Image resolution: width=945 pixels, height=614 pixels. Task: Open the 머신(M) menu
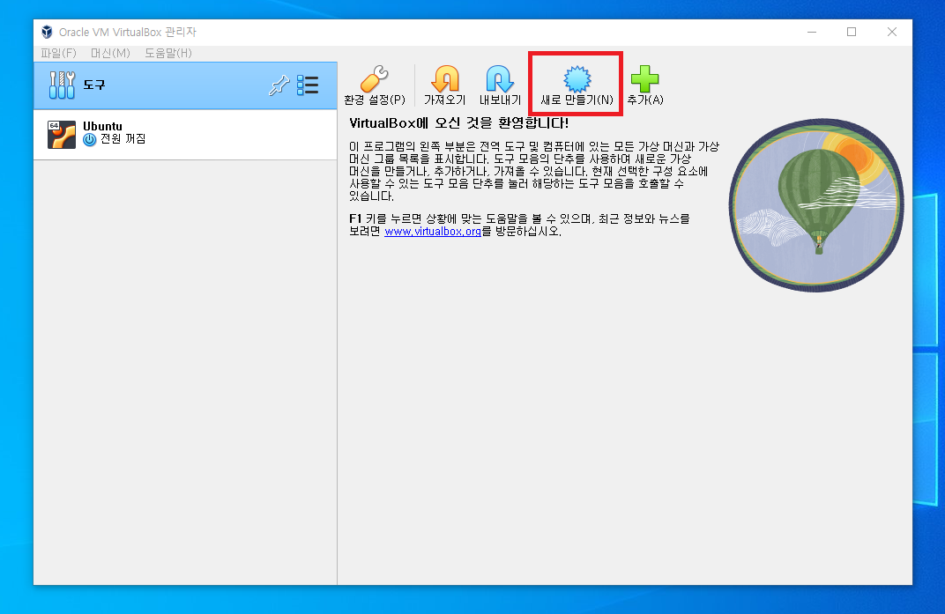pyautogui.click(x=110, y=53)
